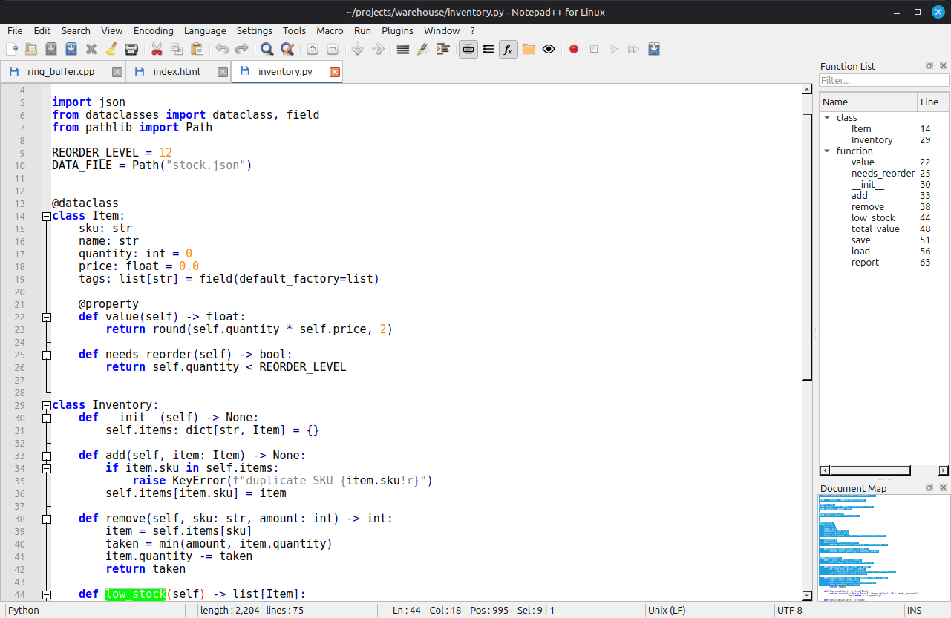Play back the recorded macro
The height and width of the screenshot is (618, 951).
(614, 49)
